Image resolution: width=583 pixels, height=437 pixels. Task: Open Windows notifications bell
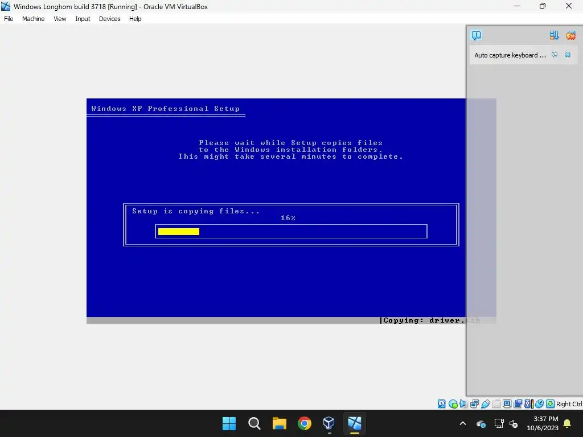point(568,423)
